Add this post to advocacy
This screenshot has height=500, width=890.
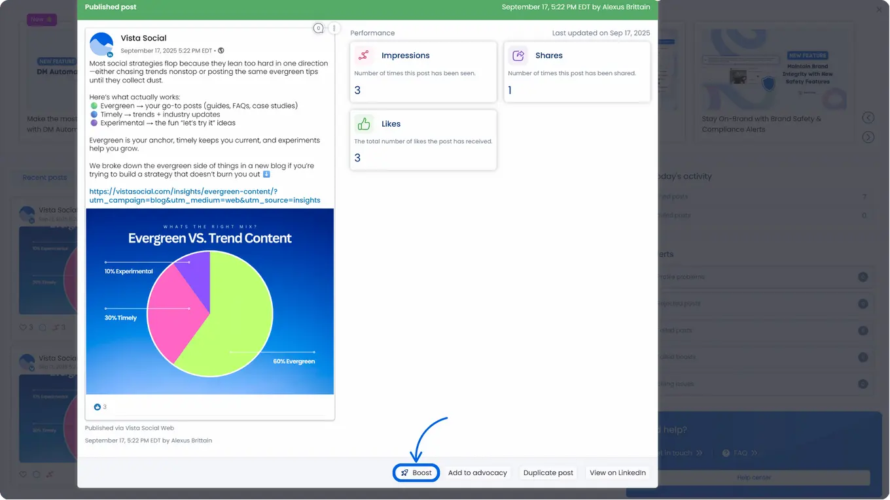(477, 473)
